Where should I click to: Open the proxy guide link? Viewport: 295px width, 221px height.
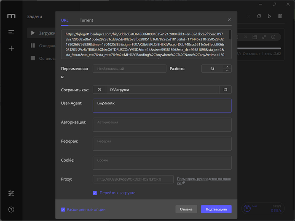tap(204, 181)
